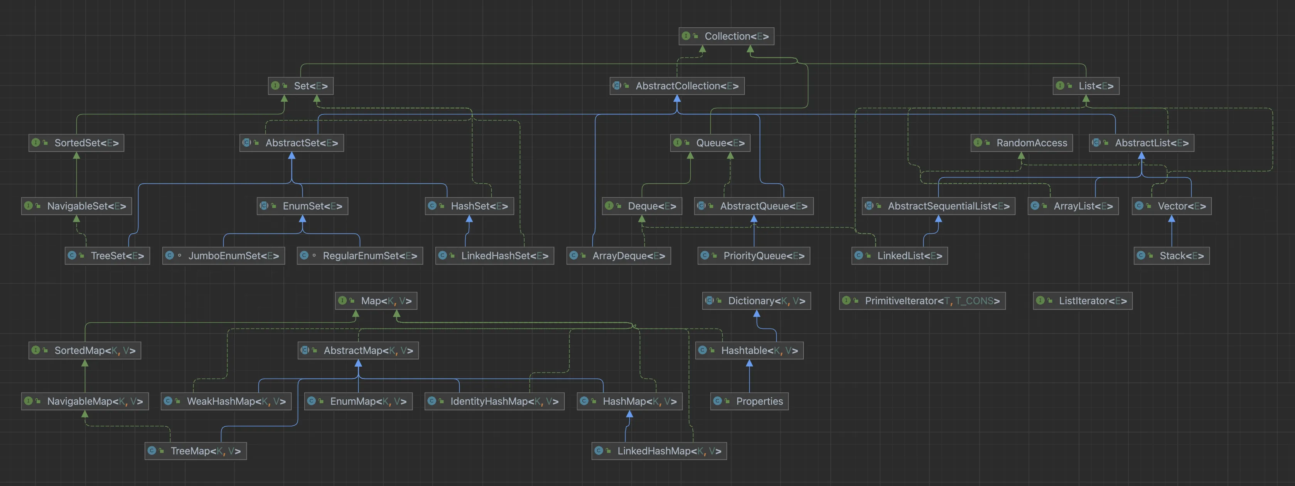Click the abstract class icon on Dictionary<K, V>
Viewport: 1295px width, 486px height.
click(709, 301)
